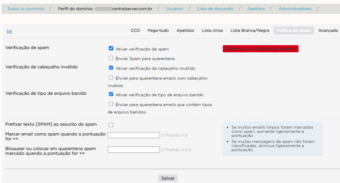Disable the 'Ativar verificação de spam' checkbox

pyautogui.click(x=111, y=48)
